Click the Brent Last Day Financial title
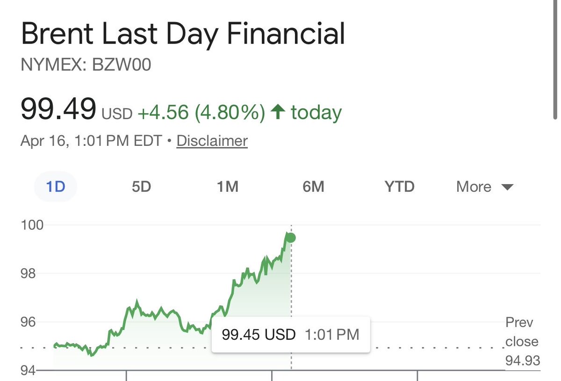The height and width of the screenshot is (381, 561). coord(183,34)
